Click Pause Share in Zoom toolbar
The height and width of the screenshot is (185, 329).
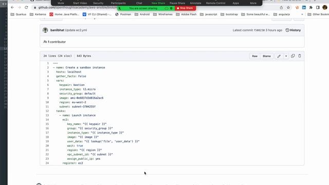(x=177, y=3)
